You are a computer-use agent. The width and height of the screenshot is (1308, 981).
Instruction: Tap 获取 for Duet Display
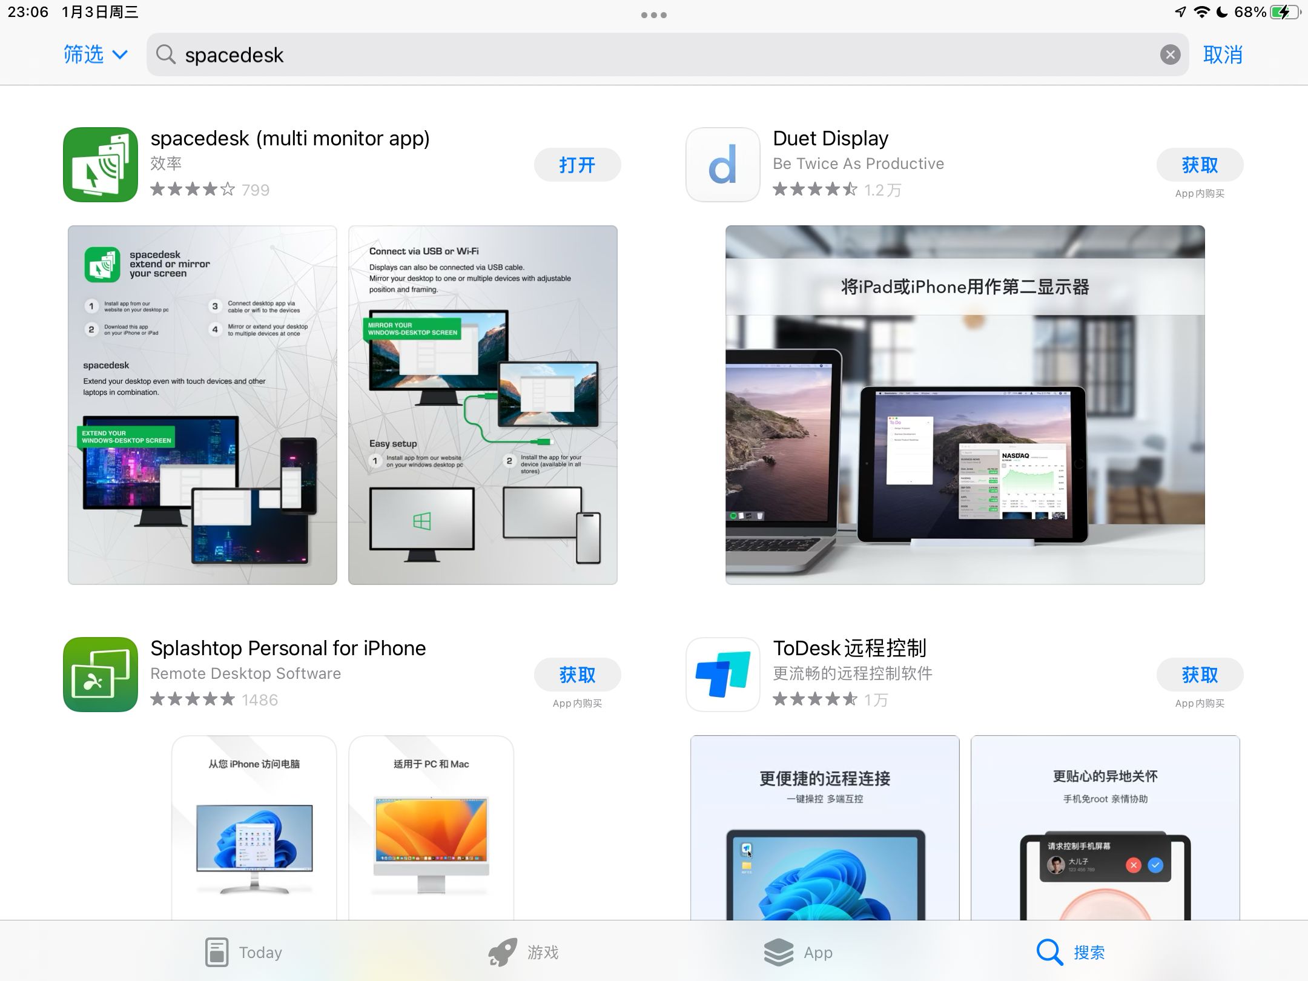(x=1199, y=165)
